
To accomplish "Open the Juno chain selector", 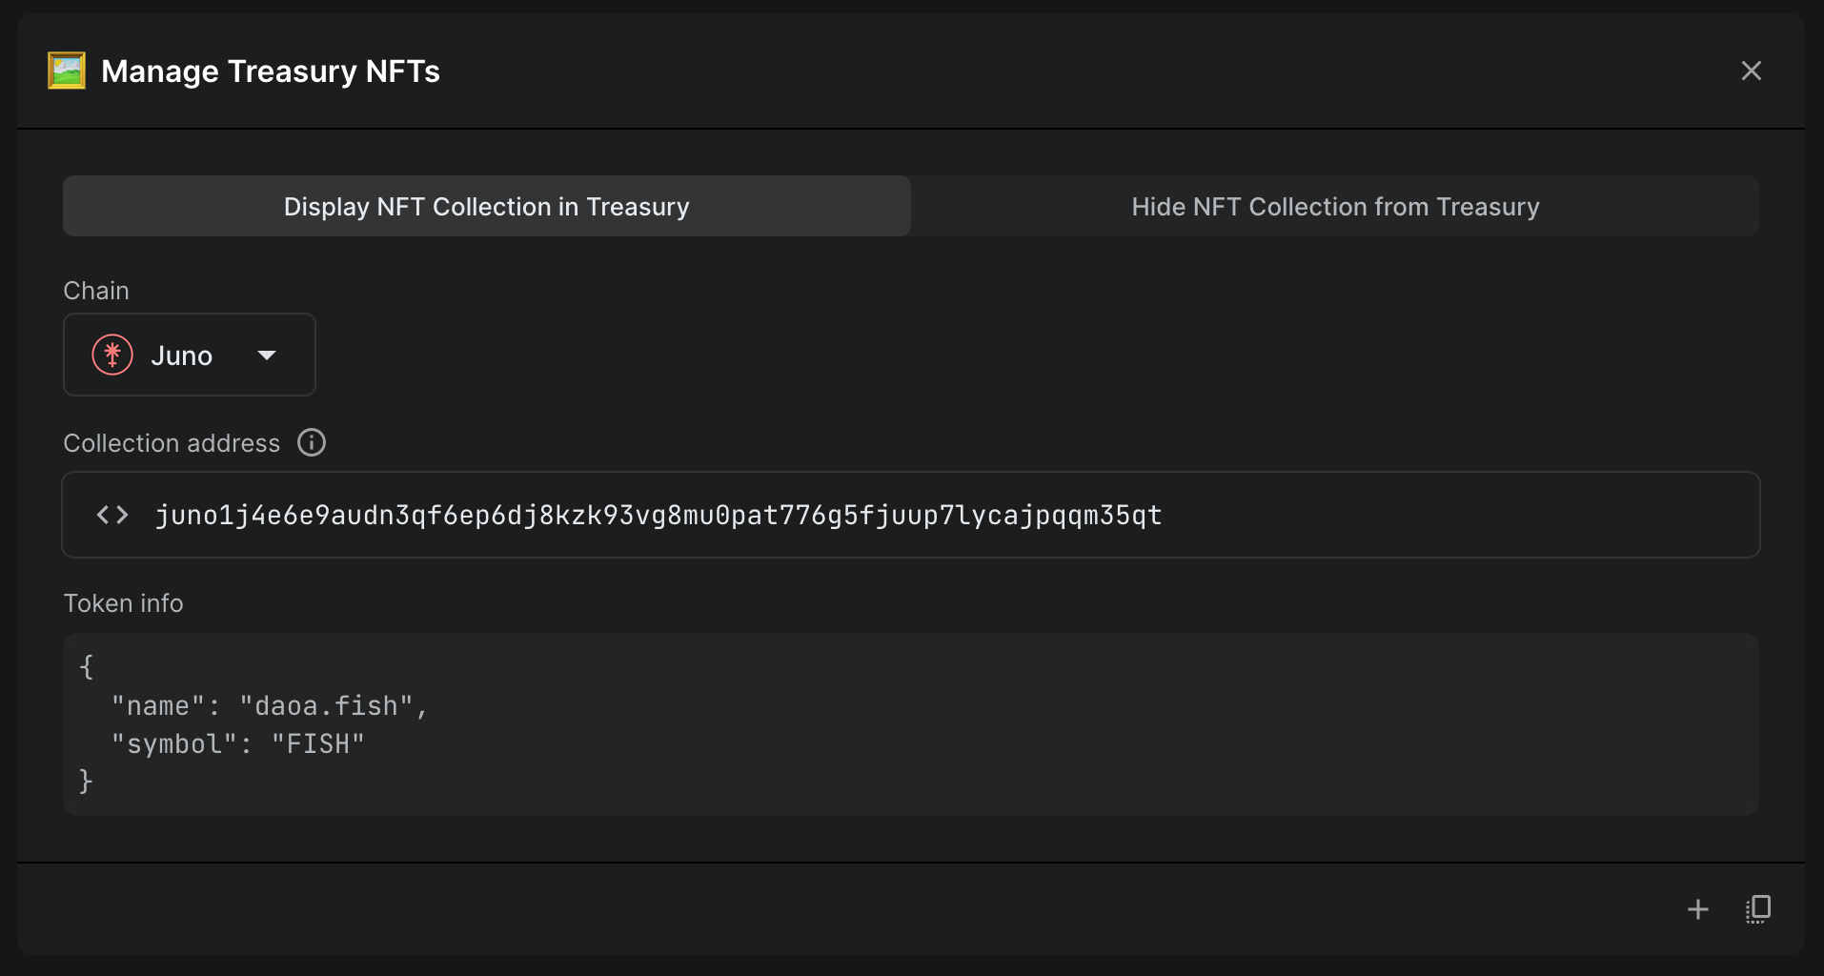I will tap(189, 356).
